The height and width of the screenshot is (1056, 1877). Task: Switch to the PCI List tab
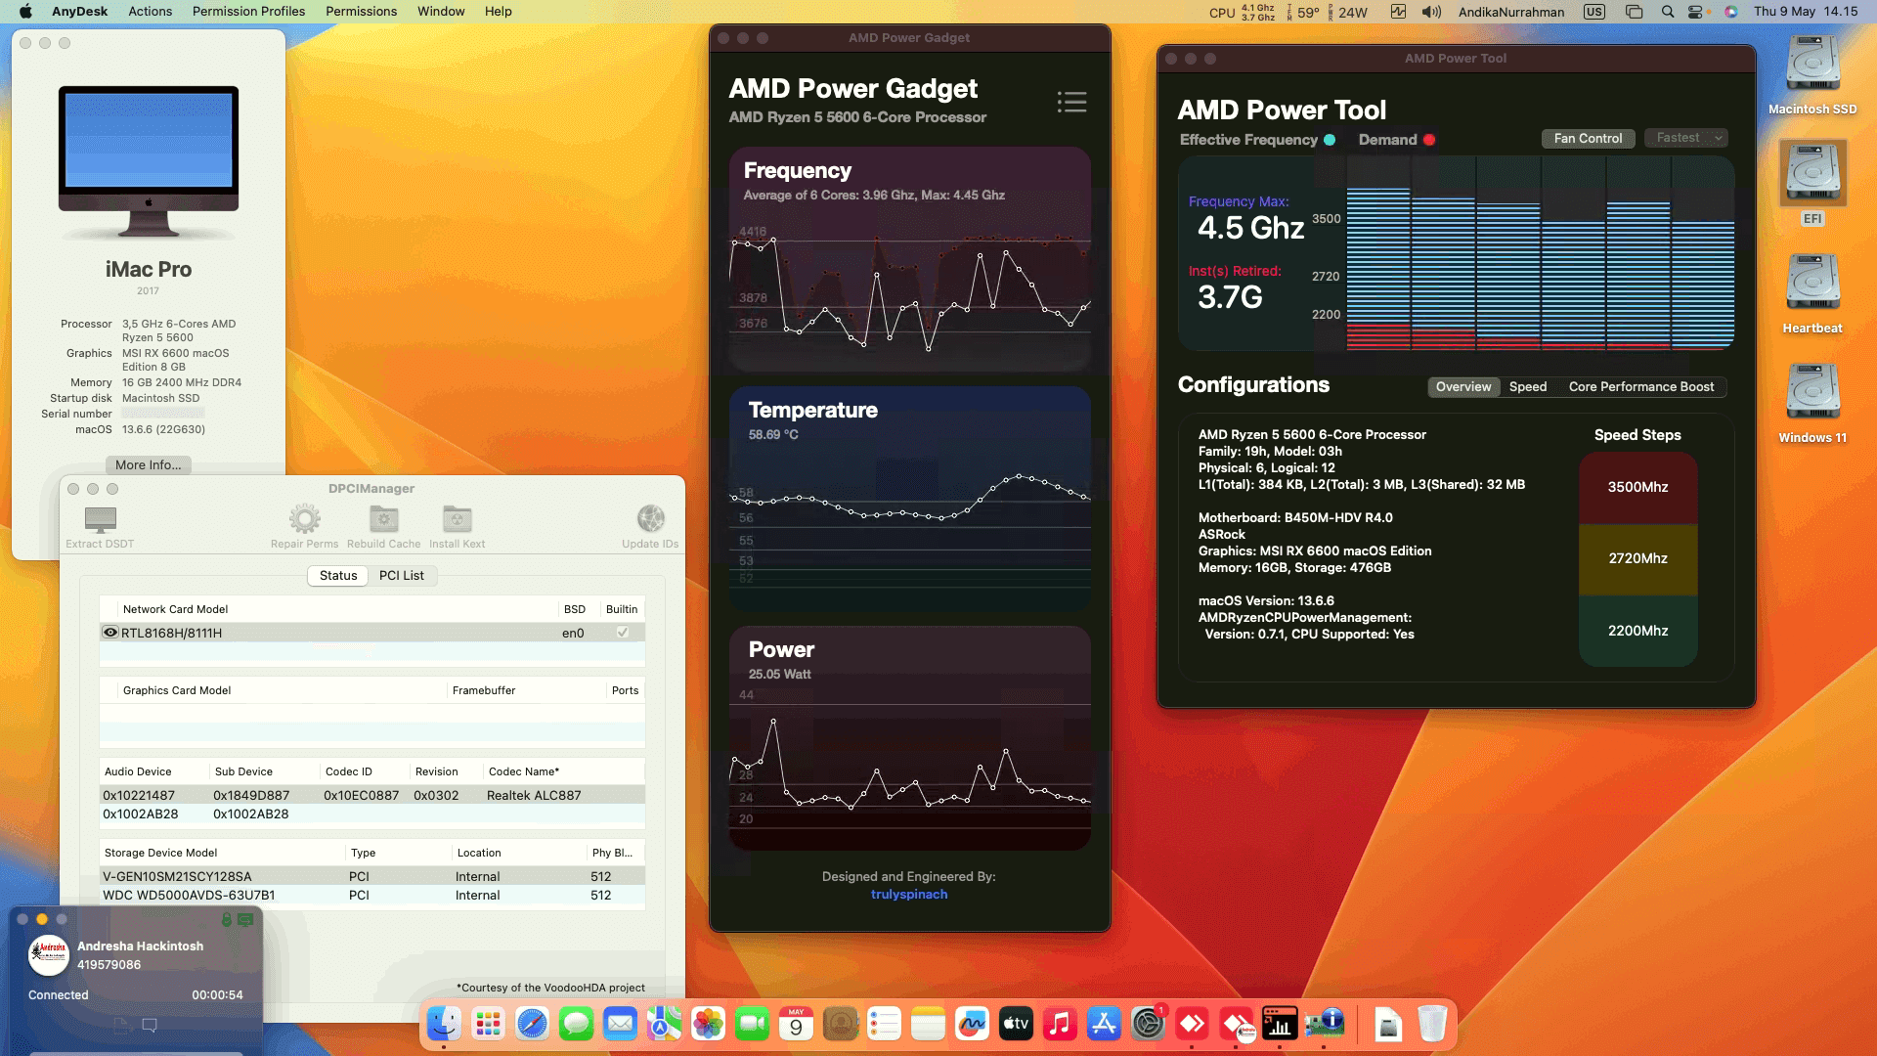tap(401, 575)
